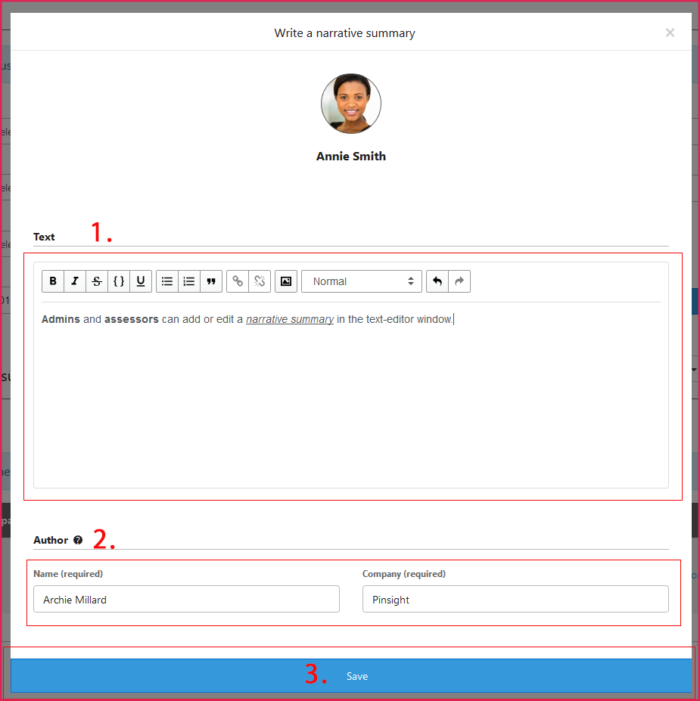The width and height of the screenshot is (700, 701).
Task: Click Annie Smith's profile photo
Action: [x=351, y=104]
